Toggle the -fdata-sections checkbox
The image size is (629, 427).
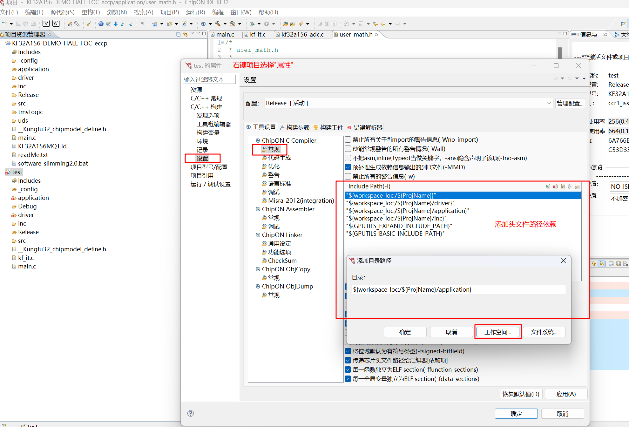348,379
